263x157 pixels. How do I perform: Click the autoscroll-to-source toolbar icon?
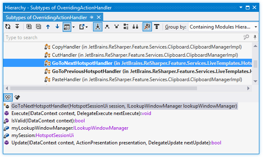(x=17, y=27)
